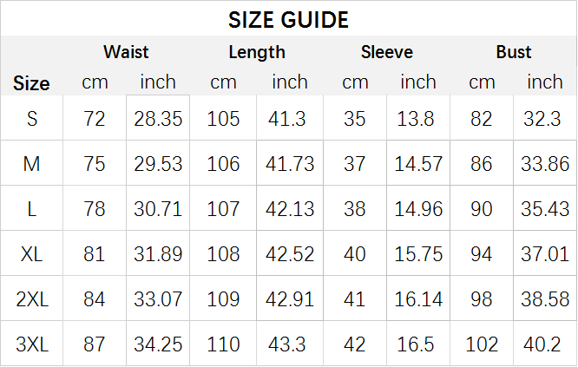This screenshot has width=578, height=367.
Task: Select waist inch cell 28.35
Action: tap(158, 119)
